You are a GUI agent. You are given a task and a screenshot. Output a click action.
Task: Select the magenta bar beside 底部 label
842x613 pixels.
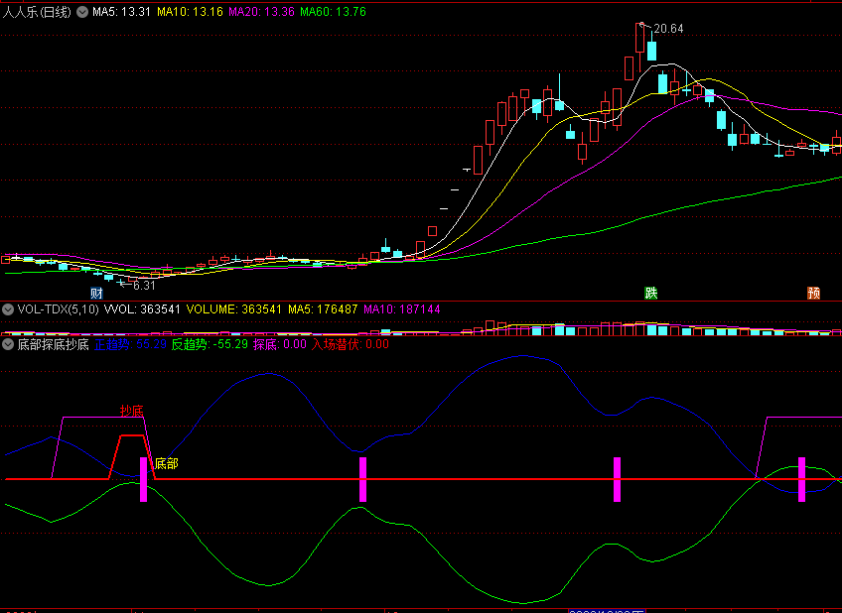tap(143, 479)
